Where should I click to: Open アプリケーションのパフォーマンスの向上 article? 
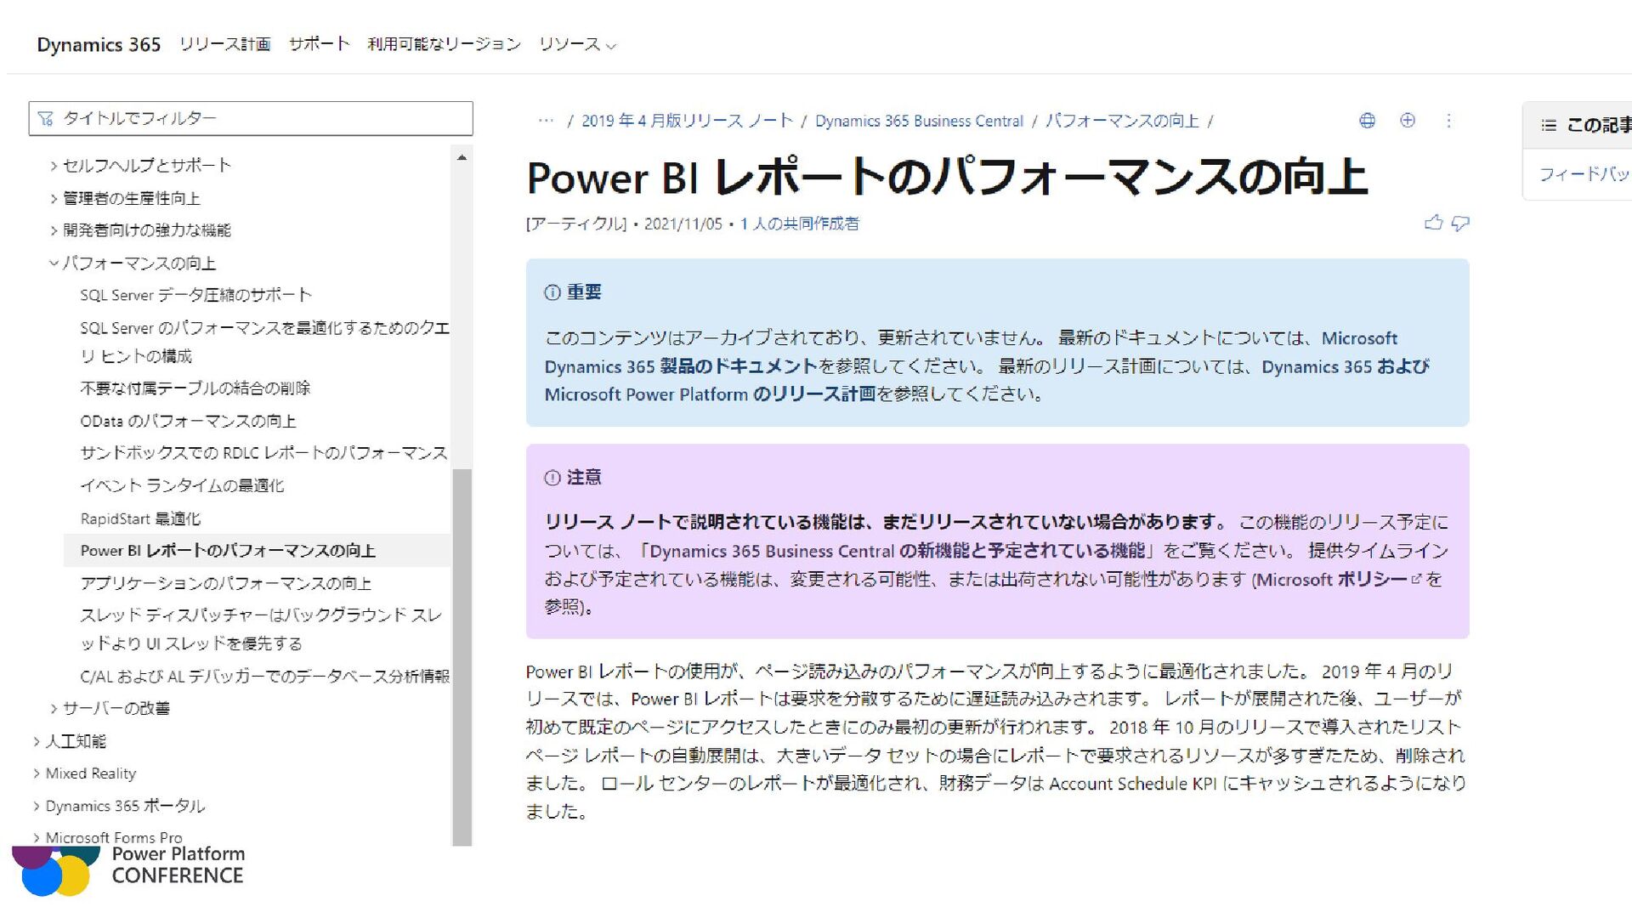tap(226, 583)
